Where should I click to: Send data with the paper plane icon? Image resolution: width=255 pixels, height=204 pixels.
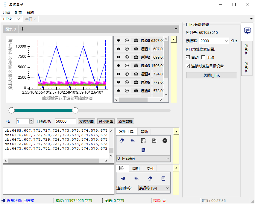[123, 179]
